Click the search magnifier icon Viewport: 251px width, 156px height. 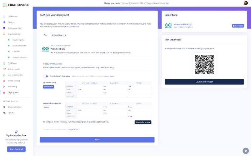tap(46, 35)
